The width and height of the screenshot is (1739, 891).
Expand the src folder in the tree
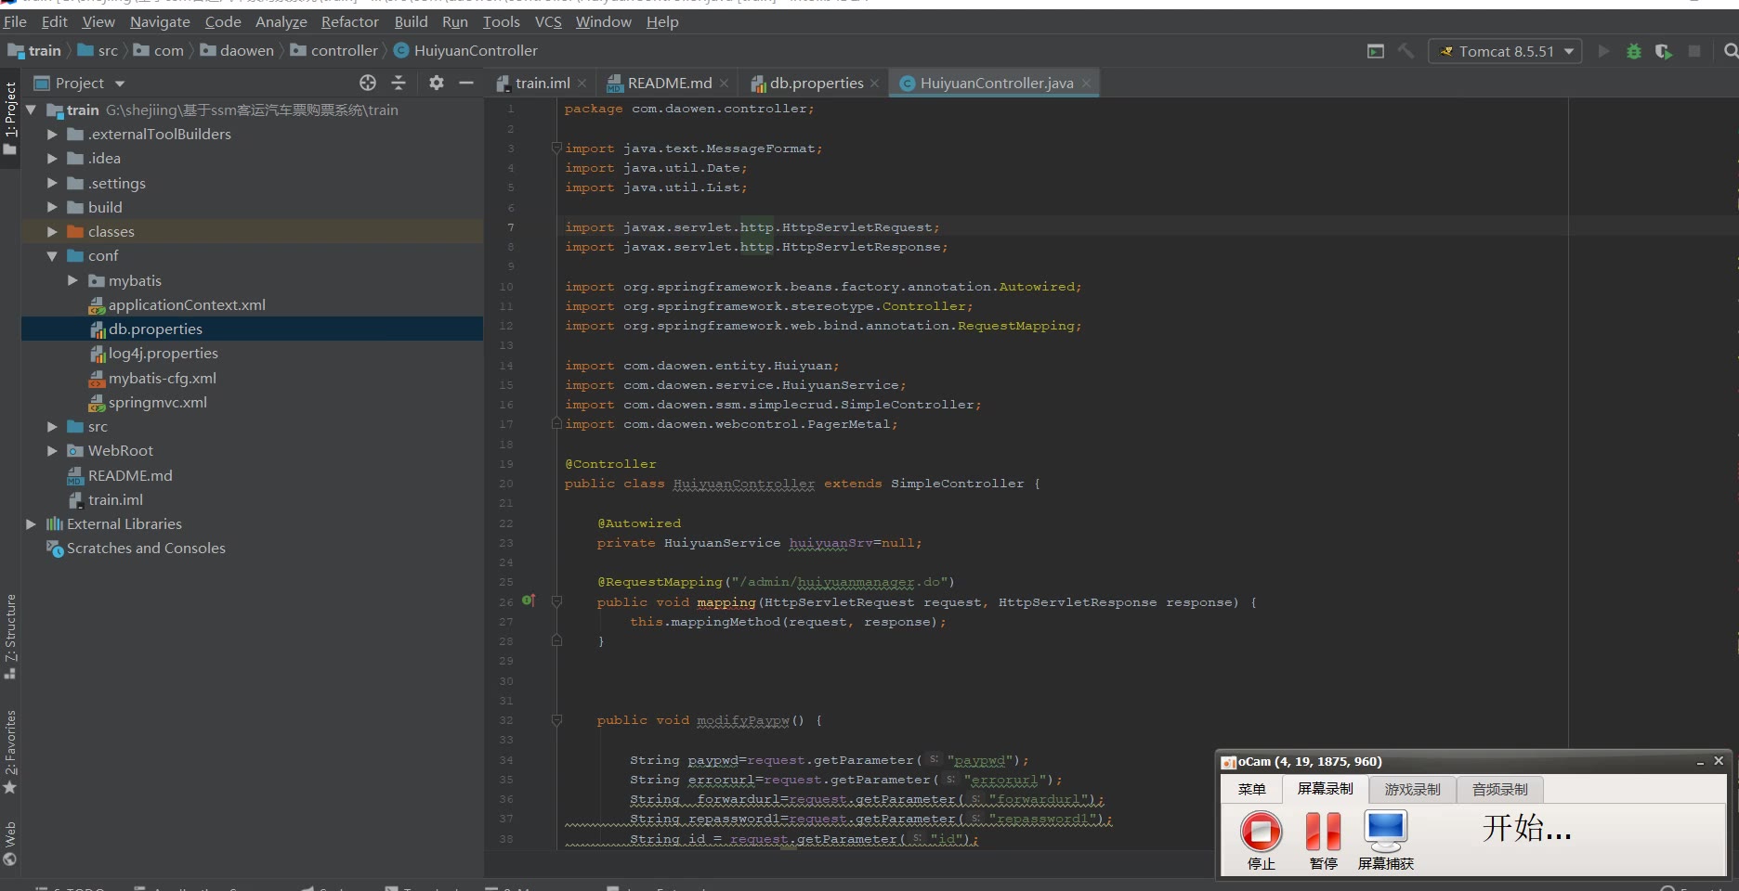click(52, 427)
